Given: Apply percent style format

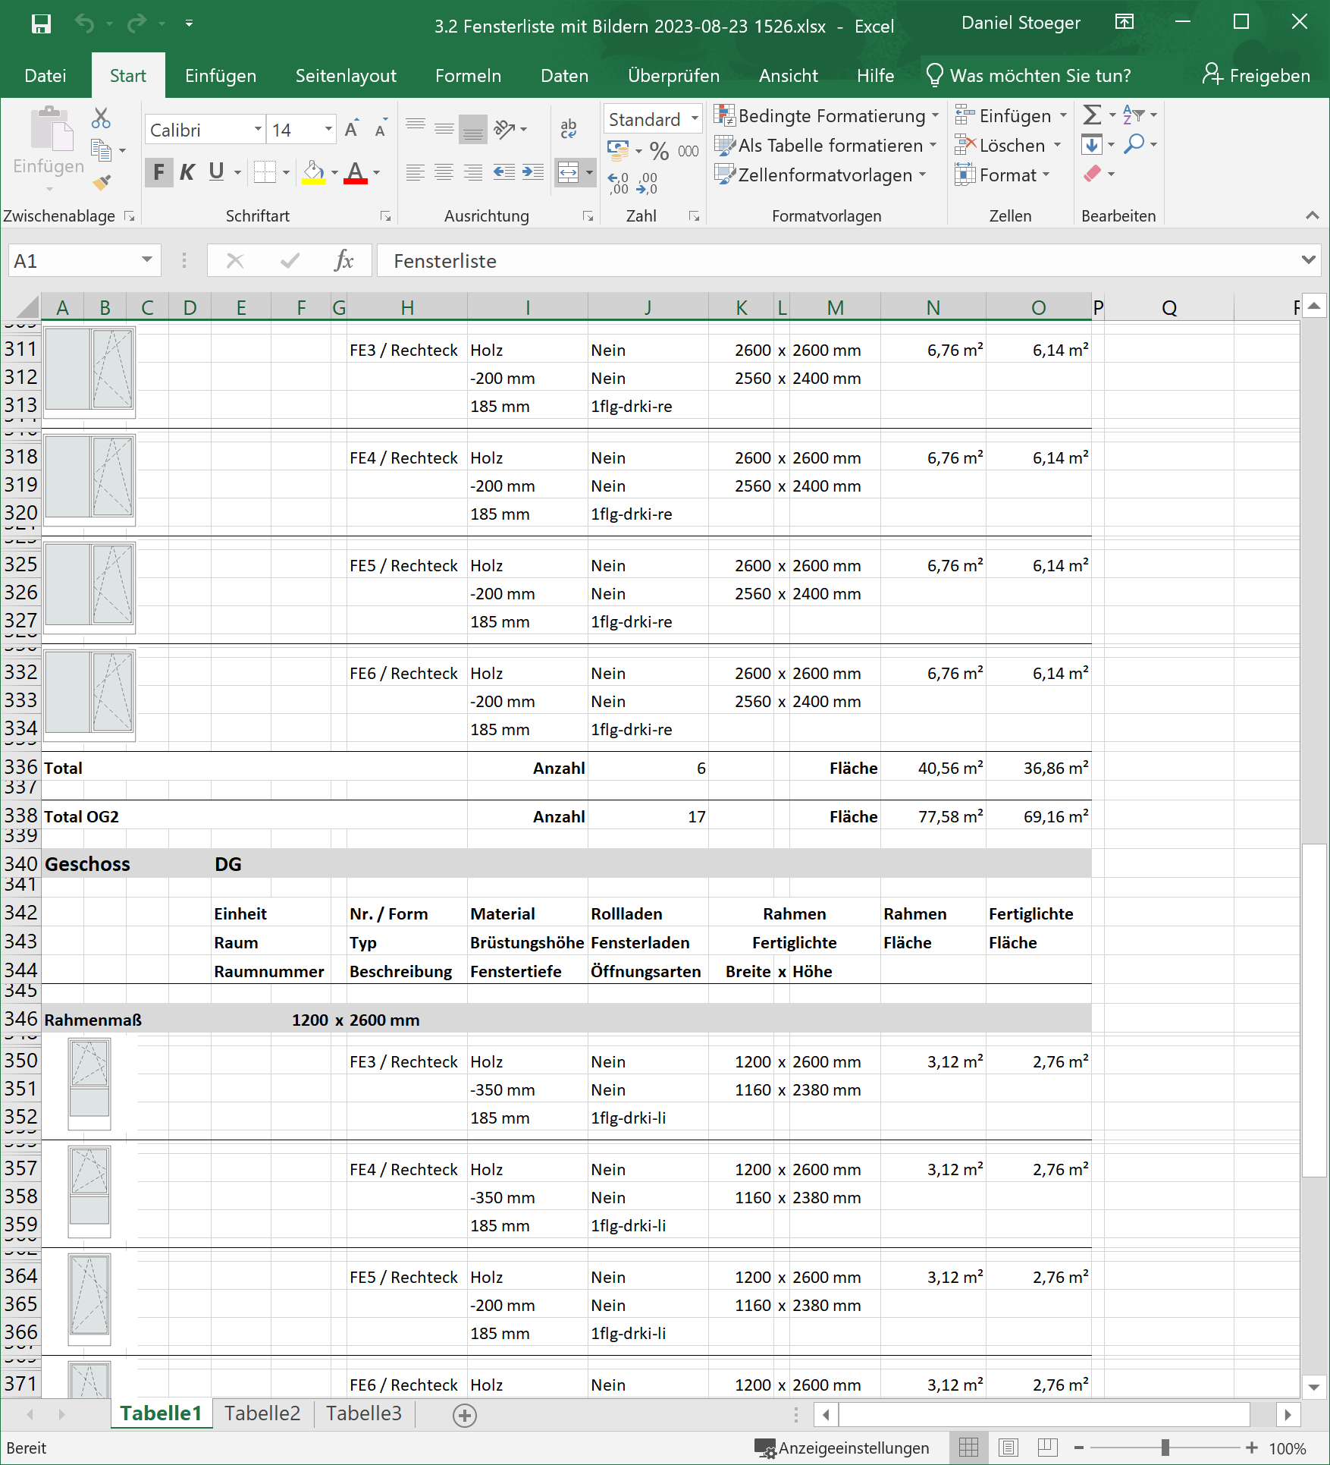Looking at the screenshot, I should [x=659, y=151].
